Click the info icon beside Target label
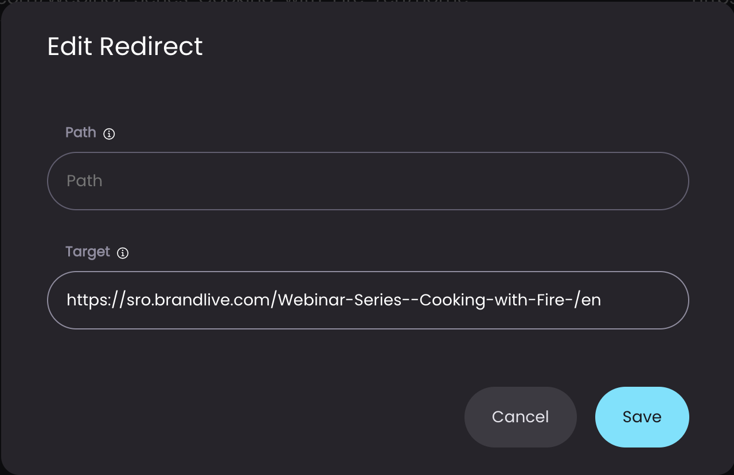The image size is (734, 475). [x=123, y=253]
